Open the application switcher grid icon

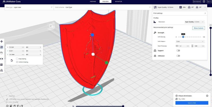click(x=204, y=2)
